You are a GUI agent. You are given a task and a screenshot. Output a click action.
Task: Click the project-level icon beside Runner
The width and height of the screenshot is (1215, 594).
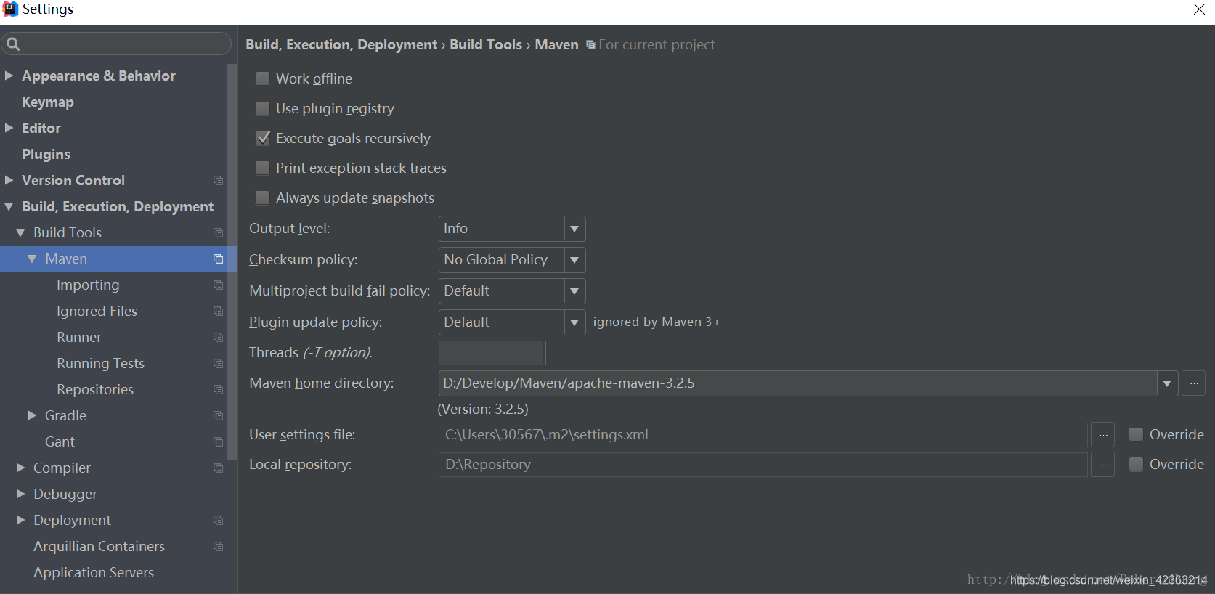coord(218,337)
